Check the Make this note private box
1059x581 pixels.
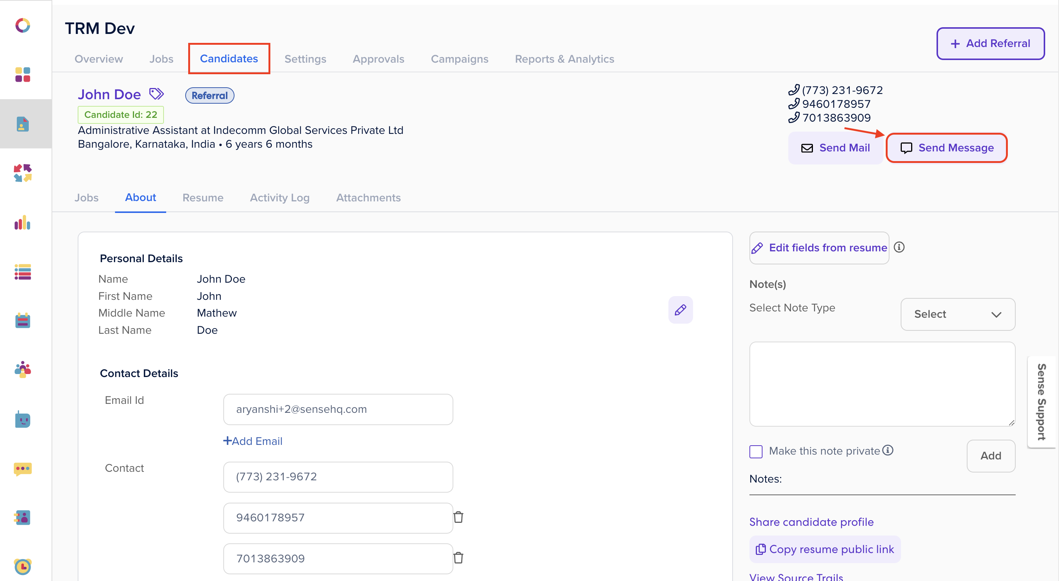[x=756, y=451]
